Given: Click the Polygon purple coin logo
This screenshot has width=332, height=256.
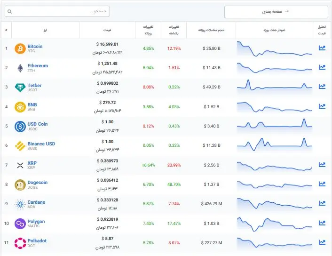Looking at the screenshot, I should pyautogui.click(x=20, y=224).
